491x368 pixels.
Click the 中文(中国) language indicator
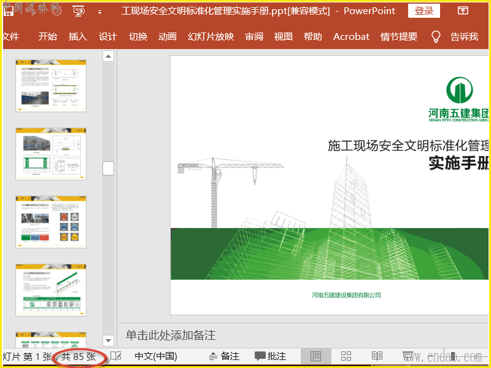tap(156, 356)
